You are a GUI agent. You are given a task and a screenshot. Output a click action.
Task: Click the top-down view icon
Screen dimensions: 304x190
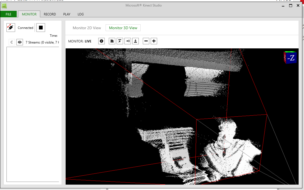[135, 41]
